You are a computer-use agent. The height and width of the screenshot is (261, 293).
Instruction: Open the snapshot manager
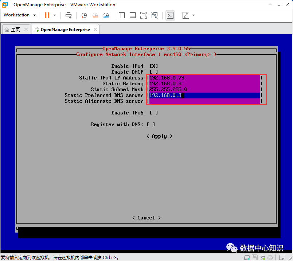[x=106, y=15]
